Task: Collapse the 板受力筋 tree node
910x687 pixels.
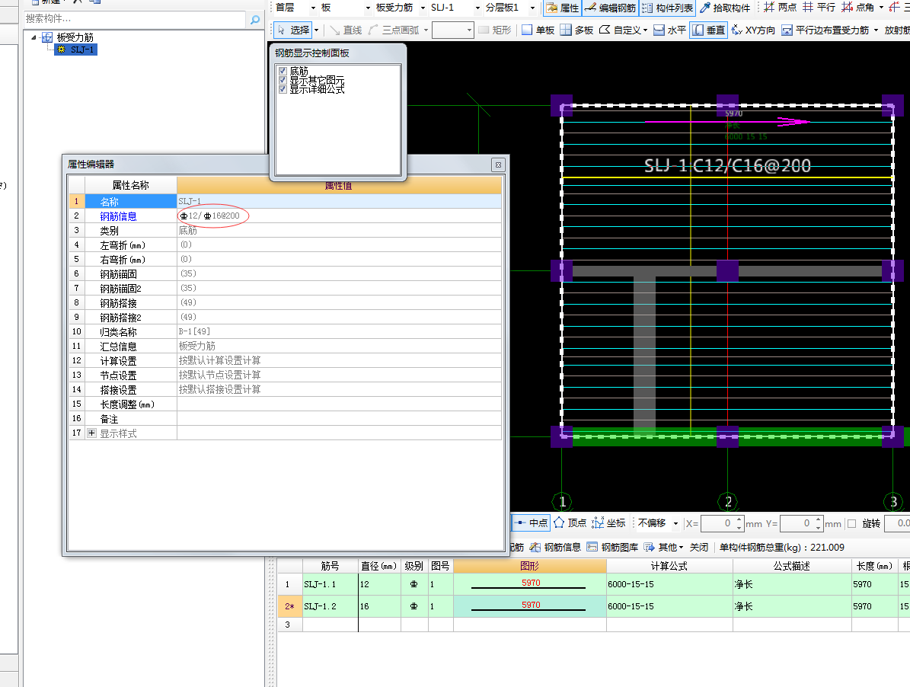Action: (34, 37)
